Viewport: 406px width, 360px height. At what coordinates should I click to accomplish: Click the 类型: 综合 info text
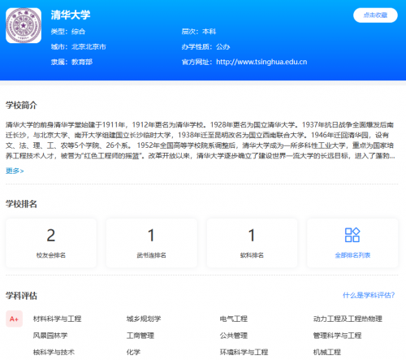click(68, 32)
